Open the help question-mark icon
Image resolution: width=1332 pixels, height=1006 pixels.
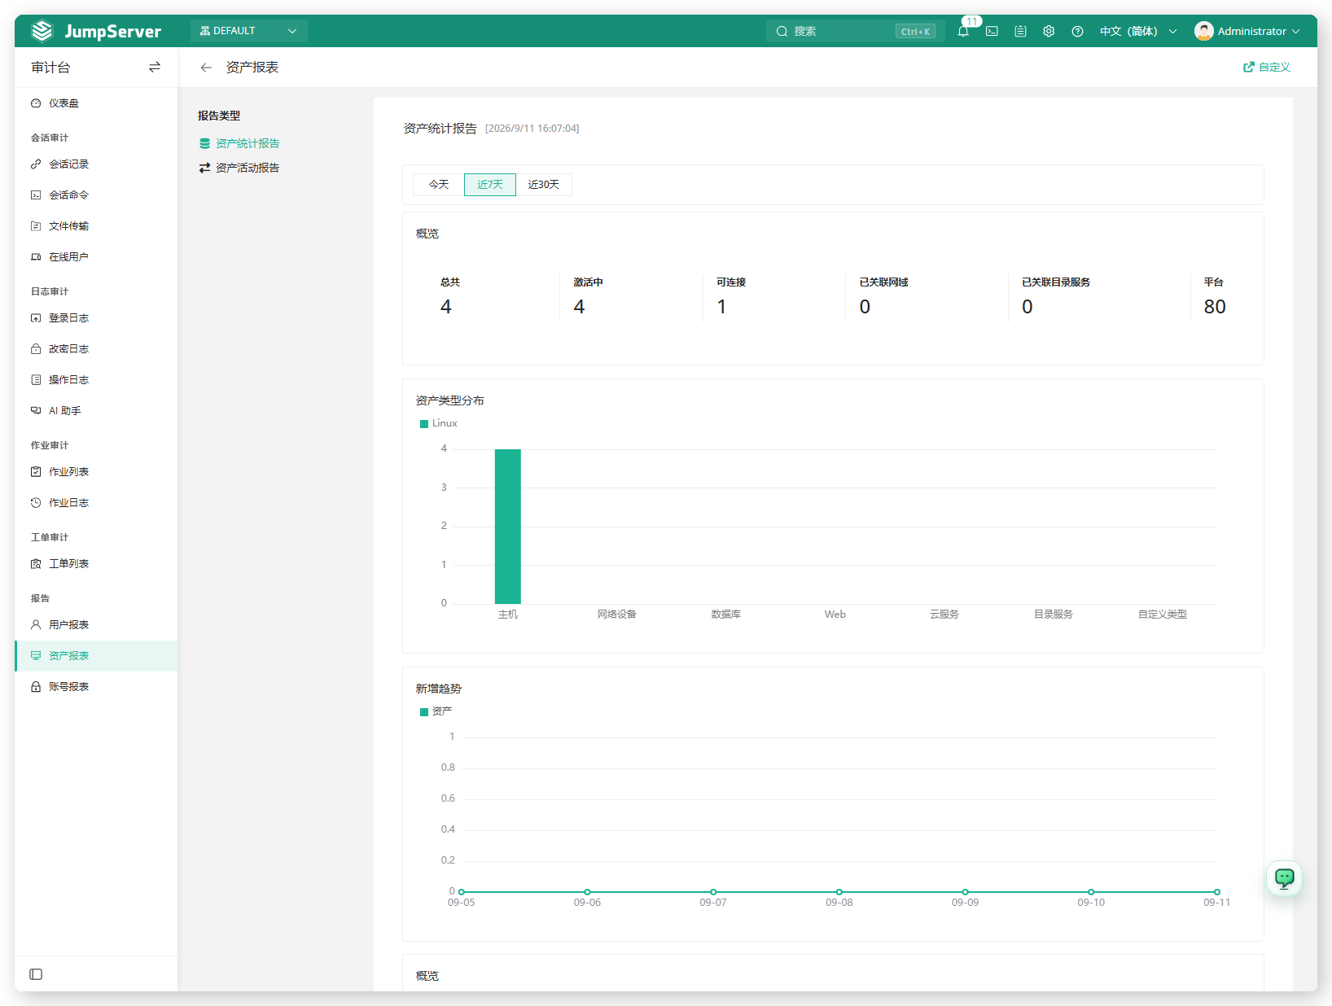point(1077,31)
